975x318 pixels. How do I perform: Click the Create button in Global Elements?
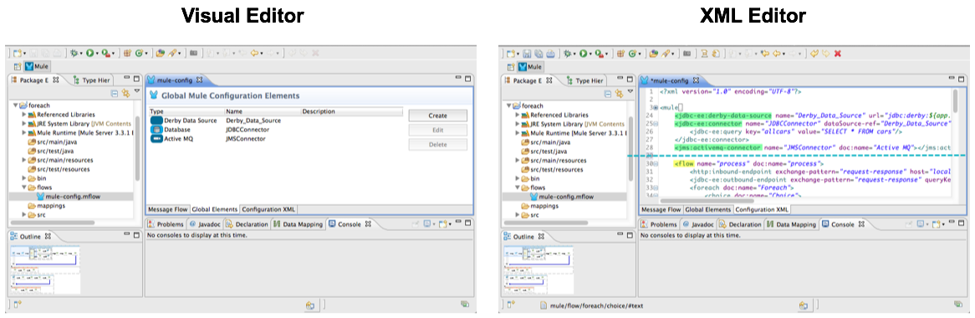pos(438,115)
